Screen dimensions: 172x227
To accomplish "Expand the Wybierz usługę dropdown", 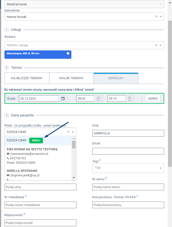I will coord(161,45).
